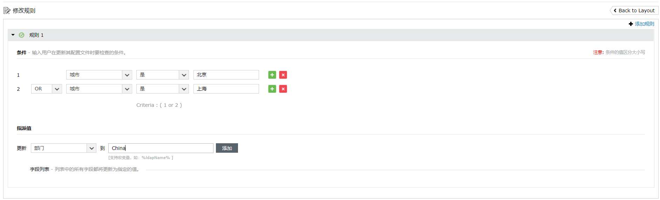This screenshot has width=660, height=200.
Task: Open the OR logical operator dropdown
Action: click(47, 89)
